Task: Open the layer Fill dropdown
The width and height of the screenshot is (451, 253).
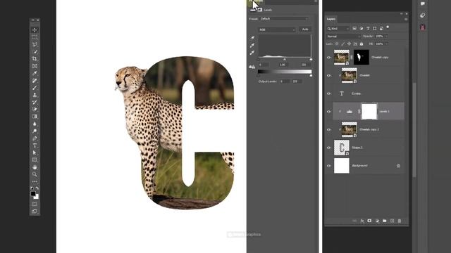Action: coord(386,44)
